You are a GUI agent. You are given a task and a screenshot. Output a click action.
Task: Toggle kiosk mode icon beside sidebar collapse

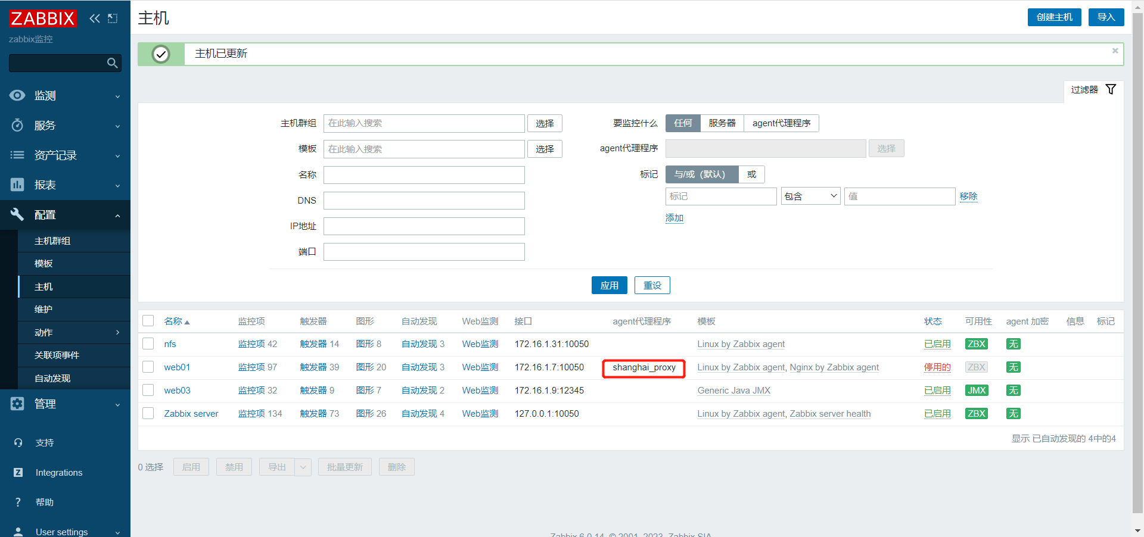click(113, 18)
